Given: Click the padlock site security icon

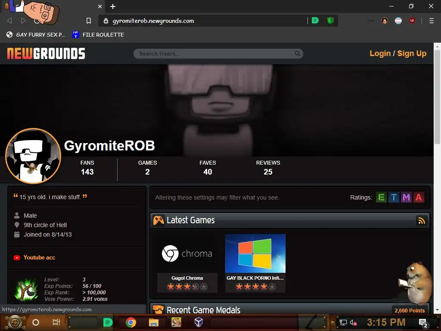Looking at the screenshot, I should 106,21.
